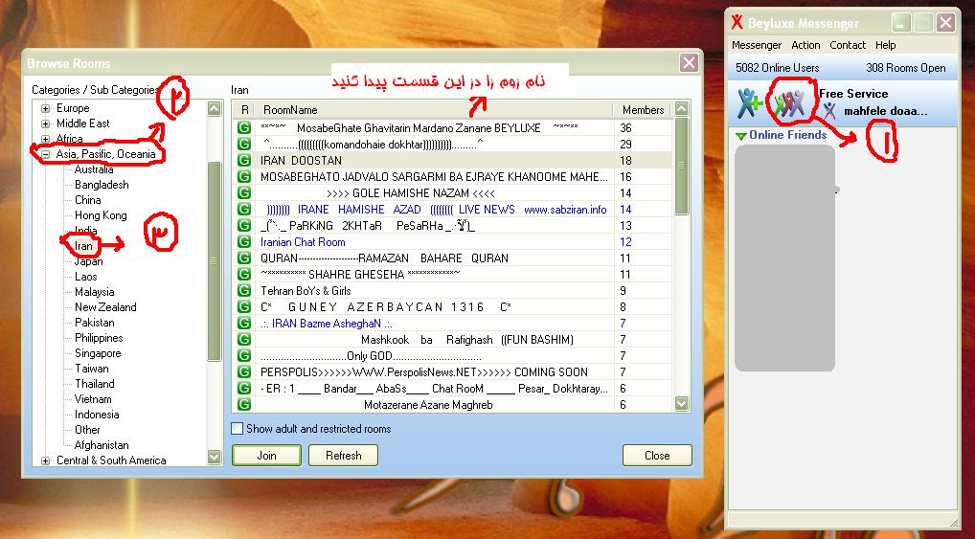975x539 pixels.
Task: Open the Action menu
Action: click(805, 45)
